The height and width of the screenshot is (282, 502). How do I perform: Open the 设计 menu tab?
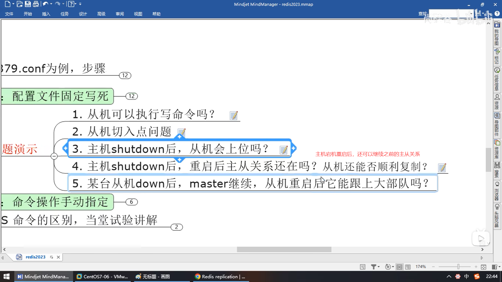coord(83,14)
